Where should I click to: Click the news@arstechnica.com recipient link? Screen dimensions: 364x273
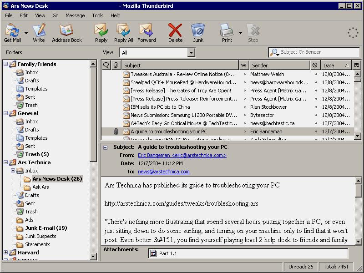164,172
